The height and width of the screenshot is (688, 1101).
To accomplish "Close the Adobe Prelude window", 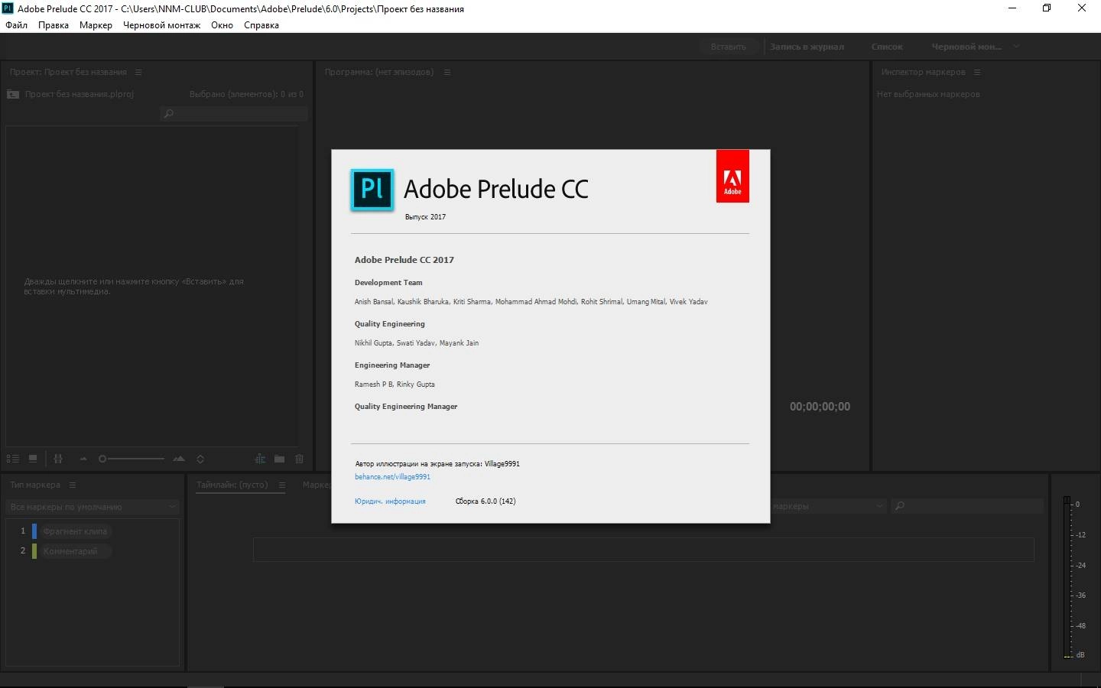I will pyautogui.click(x=1082, y=8).
